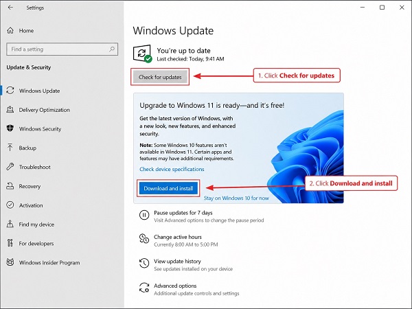This screenshot has width=412, height=309.
Task: Click the Recovery icon
Action: point(10,186)
